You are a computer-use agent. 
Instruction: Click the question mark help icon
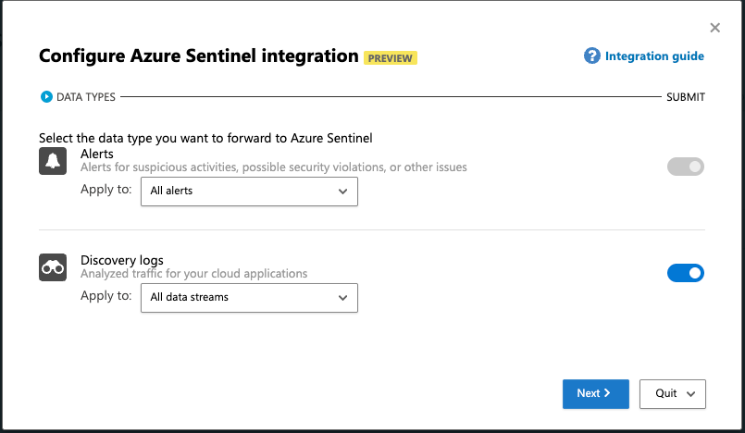point(592,56)
